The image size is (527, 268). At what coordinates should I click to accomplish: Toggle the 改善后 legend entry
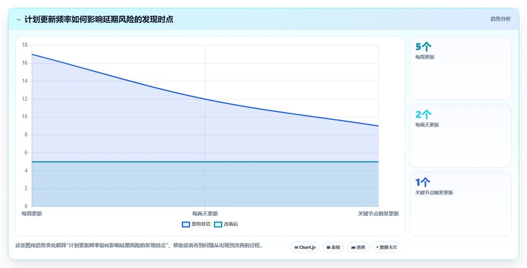(226, 224)
